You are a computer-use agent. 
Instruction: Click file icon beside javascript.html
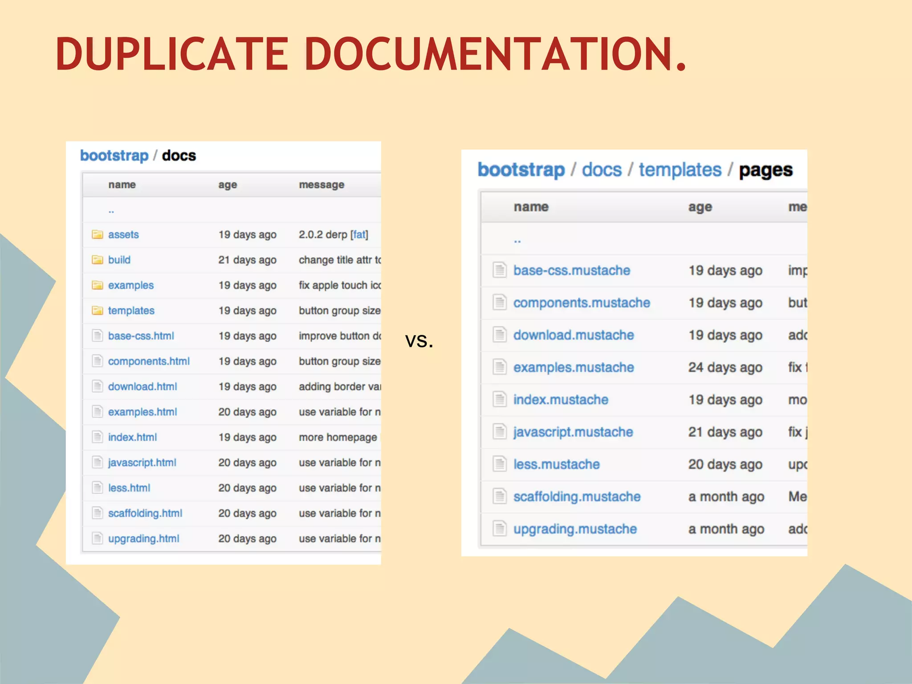[x=97, y=462]
